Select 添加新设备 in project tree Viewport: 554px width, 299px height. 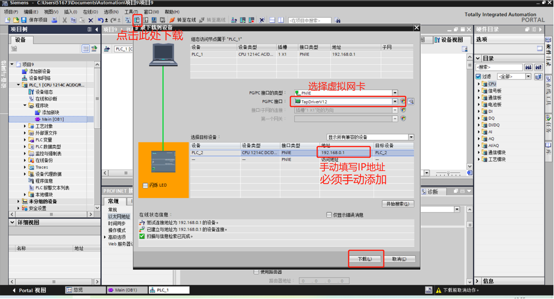[39, 71]
